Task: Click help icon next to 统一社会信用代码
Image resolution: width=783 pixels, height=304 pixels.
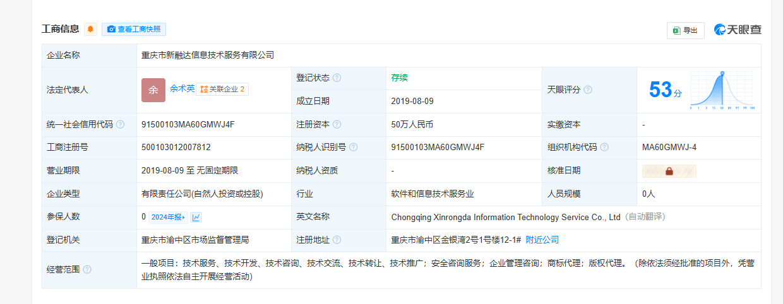Action: [x=120, y=125]
